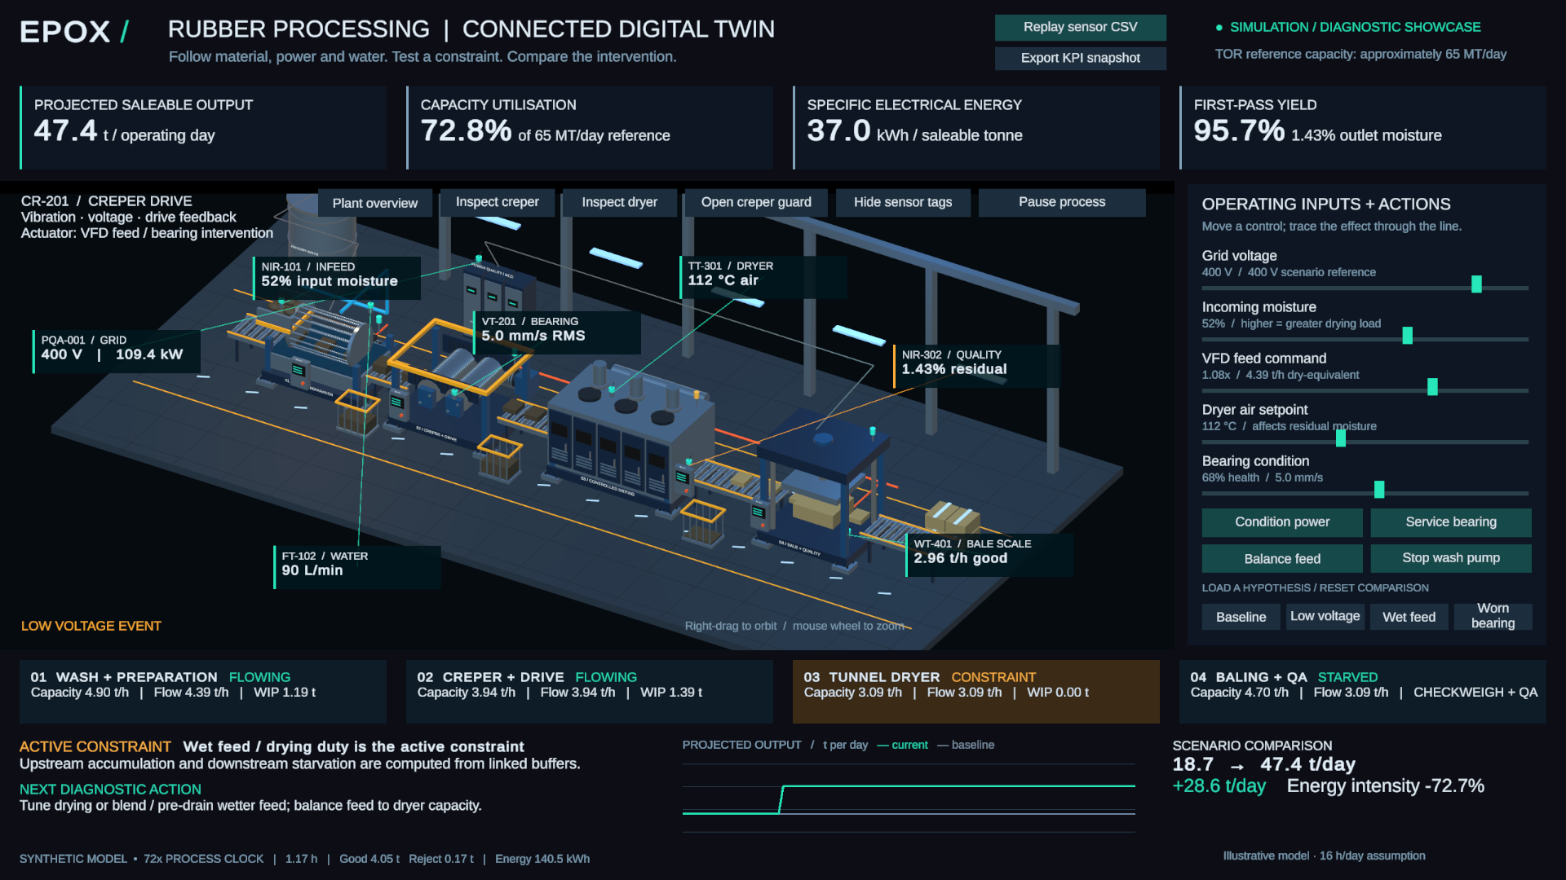Click Replay sensor CSV button
This screenshot has height=880, width=1566.
[1080, 27]
